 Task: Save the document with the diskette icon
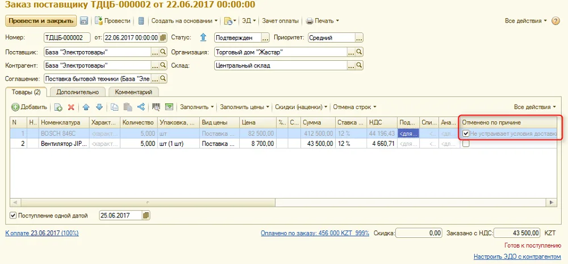click(84, 20)
